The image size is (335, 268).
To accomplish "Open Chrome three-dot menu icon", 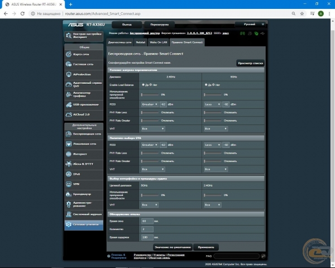I will tap(329, 13).
